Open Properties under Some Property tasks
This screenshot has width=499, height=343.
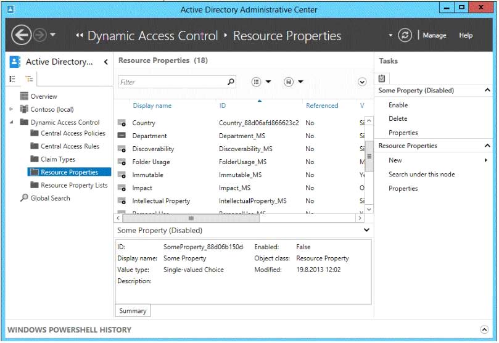click(x=403, y=133)
